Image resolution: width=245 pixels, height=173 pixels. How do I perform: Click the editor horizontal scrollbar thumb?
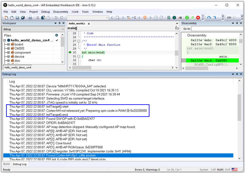click(x=81, y=67)
